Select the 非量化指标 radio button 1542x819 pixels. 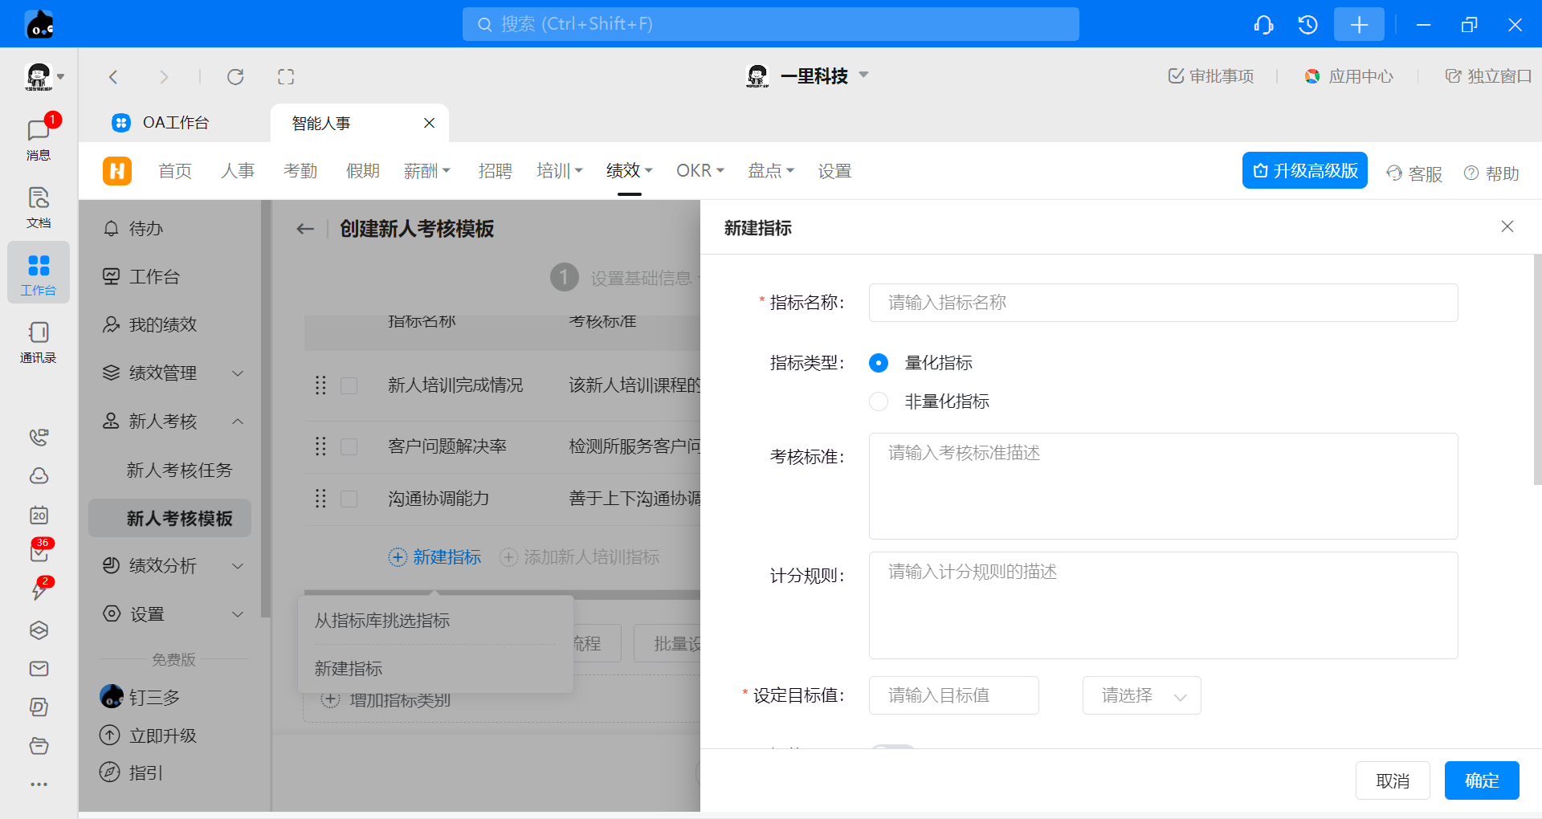(x=879, y=401)
